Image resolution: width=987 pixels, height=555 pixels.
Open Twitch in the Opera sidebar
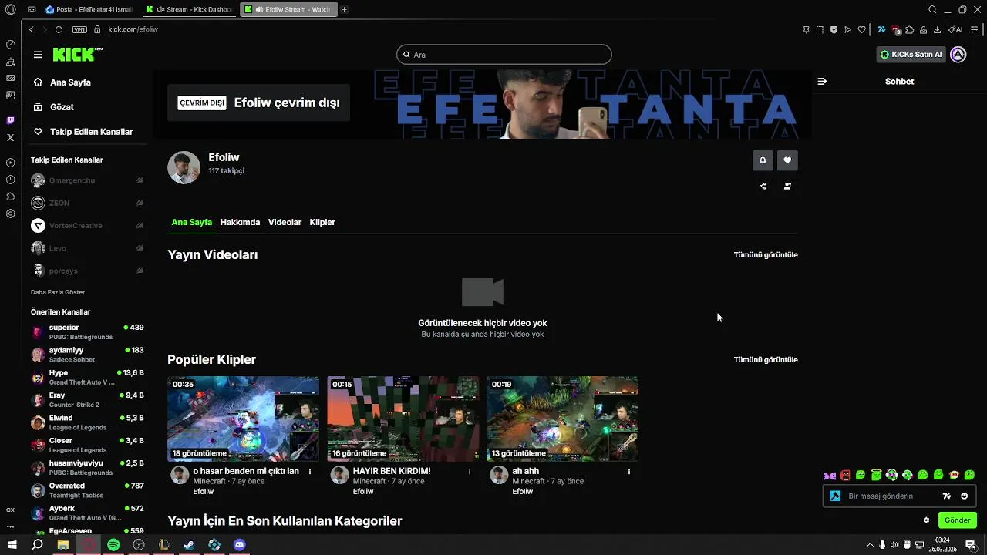[x=10, y=120]
